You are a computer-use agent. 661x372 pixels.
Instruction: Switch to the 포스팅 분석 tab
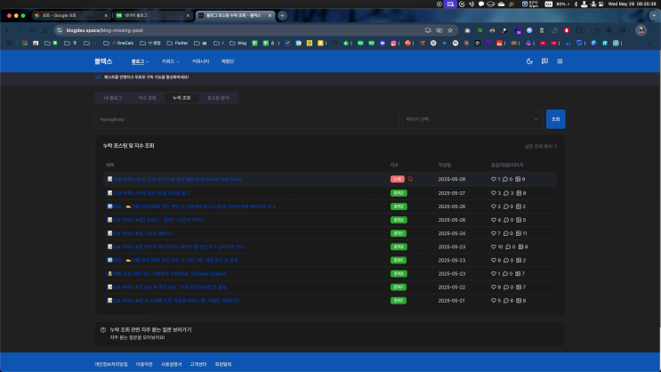tap(218, 98)
